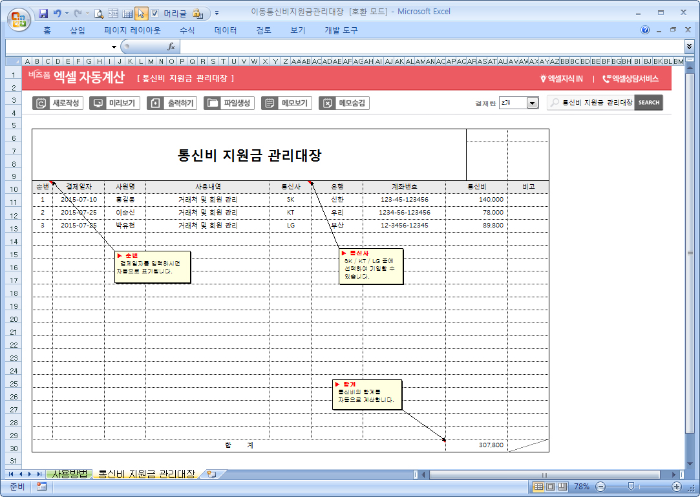Open the 검토 ribbon tab
The height and width of the screenshot is (497, 700).
click(x=264, y=30)
